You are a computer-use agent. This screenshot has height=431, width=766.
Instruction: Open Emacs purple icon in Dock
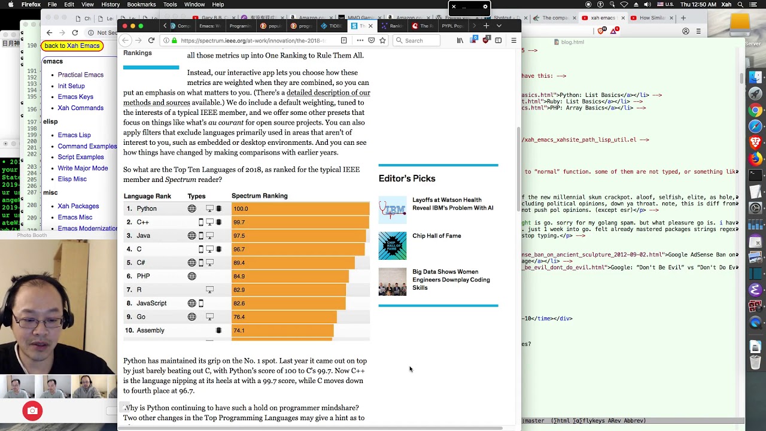(755, 290)
